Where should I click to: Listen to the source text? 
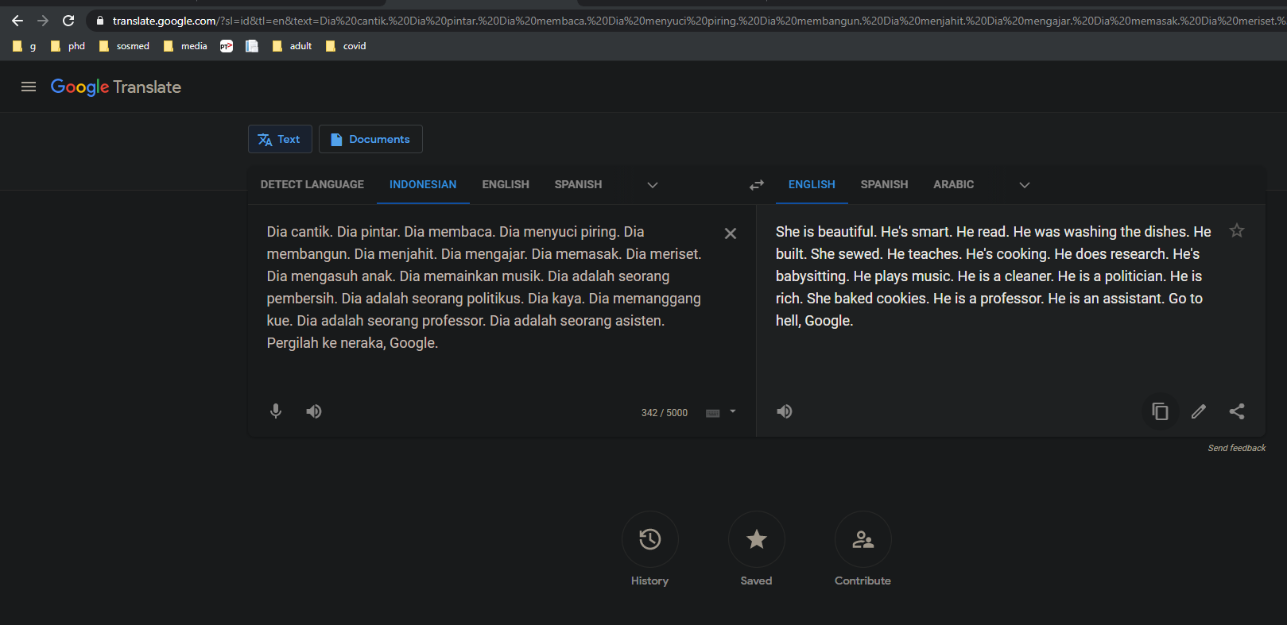(314, 411)
